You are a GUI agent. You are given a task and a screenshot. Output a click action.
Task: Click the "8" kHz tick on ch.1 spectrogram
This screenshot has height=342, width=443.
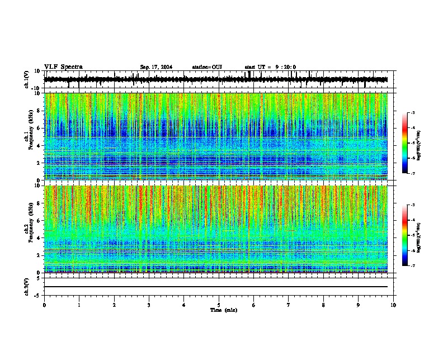pos(39,111)
